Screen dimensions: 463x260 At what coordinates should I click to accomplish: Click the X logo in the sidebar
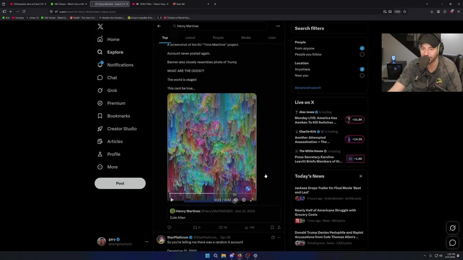point(100,27)
